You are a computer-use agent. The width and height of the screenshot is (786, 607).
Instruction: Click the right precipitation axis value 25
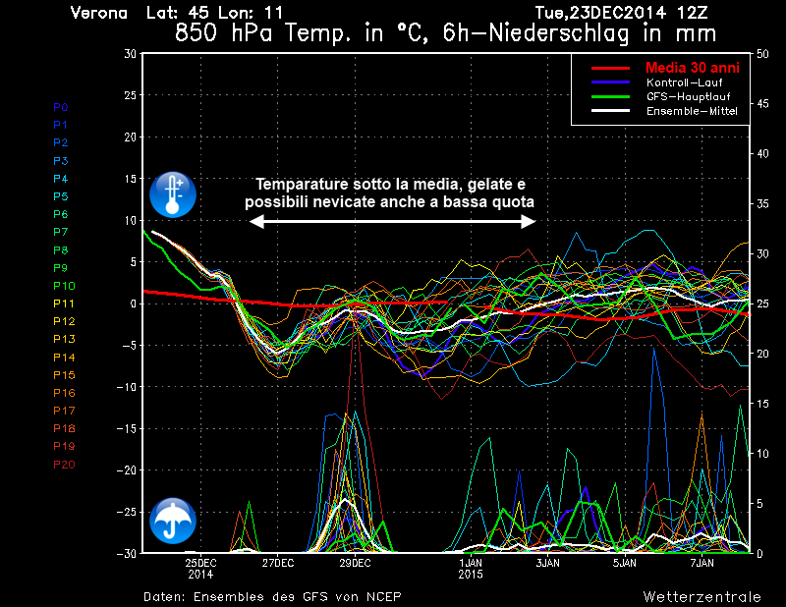pyautogui.click(x=762, y=303)
